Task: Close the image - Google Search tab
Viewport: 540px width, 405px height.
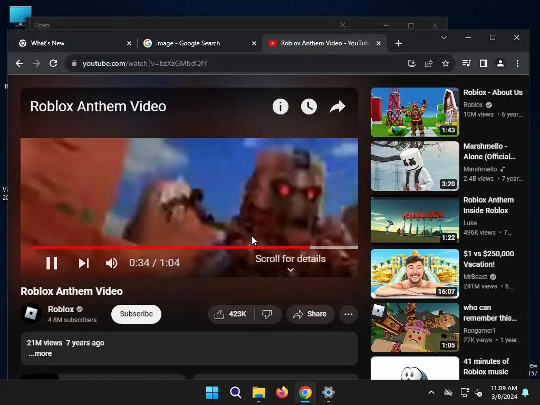Action: [x=254, y=43]
